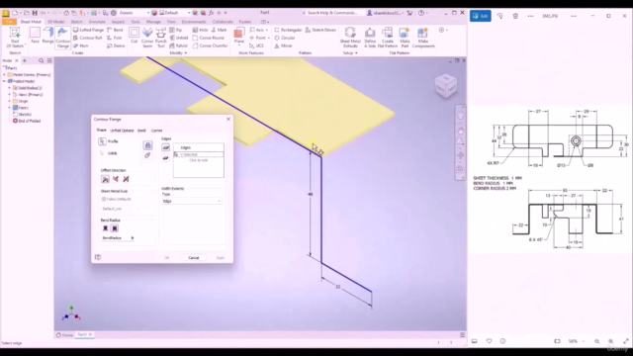
Task: Choose the Lofted Flange tool
Action: [x=88, y=30]
